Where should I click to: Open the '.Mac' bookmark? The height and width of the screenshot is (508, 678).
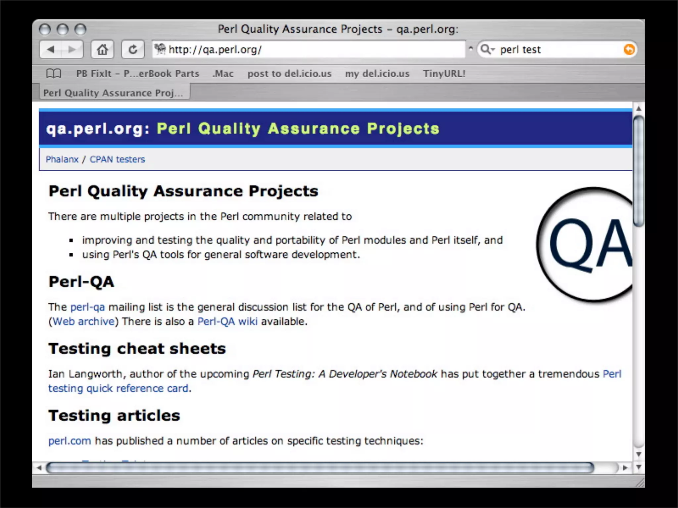pyautogui.click(x=223, y=73)
